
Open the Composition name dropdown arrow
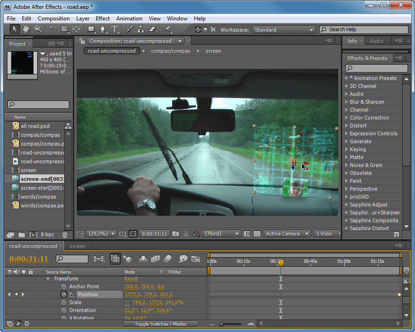click(x=180, y=41)
